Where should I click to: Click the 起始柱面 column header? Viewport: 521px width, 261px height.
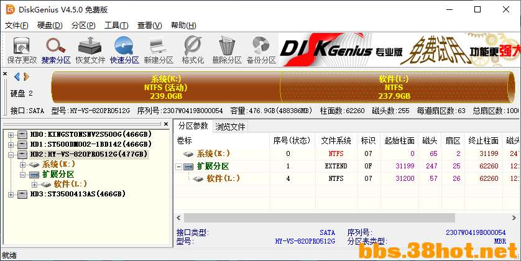coord(399,141)
